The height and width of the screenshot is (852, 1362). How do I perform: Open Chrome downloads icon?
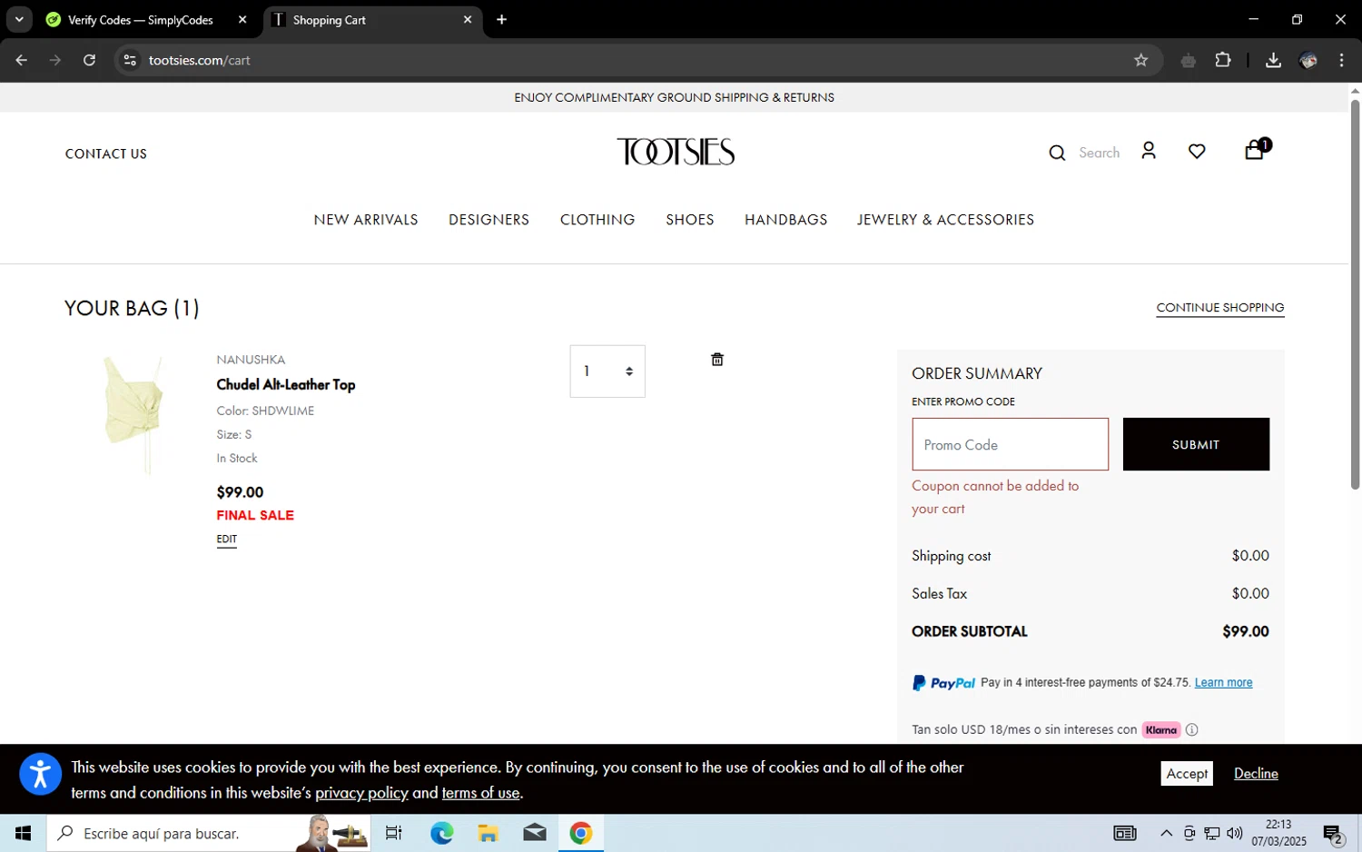point(1273,60)
